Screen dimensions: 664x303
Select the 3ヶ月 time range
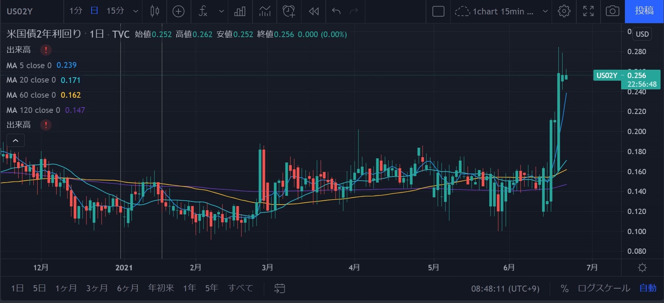[x=97, y=289]
